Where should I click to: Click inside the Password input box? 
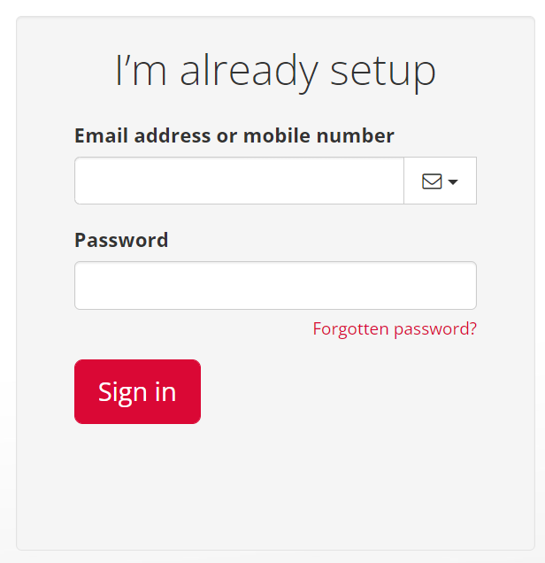coord(275,286)
